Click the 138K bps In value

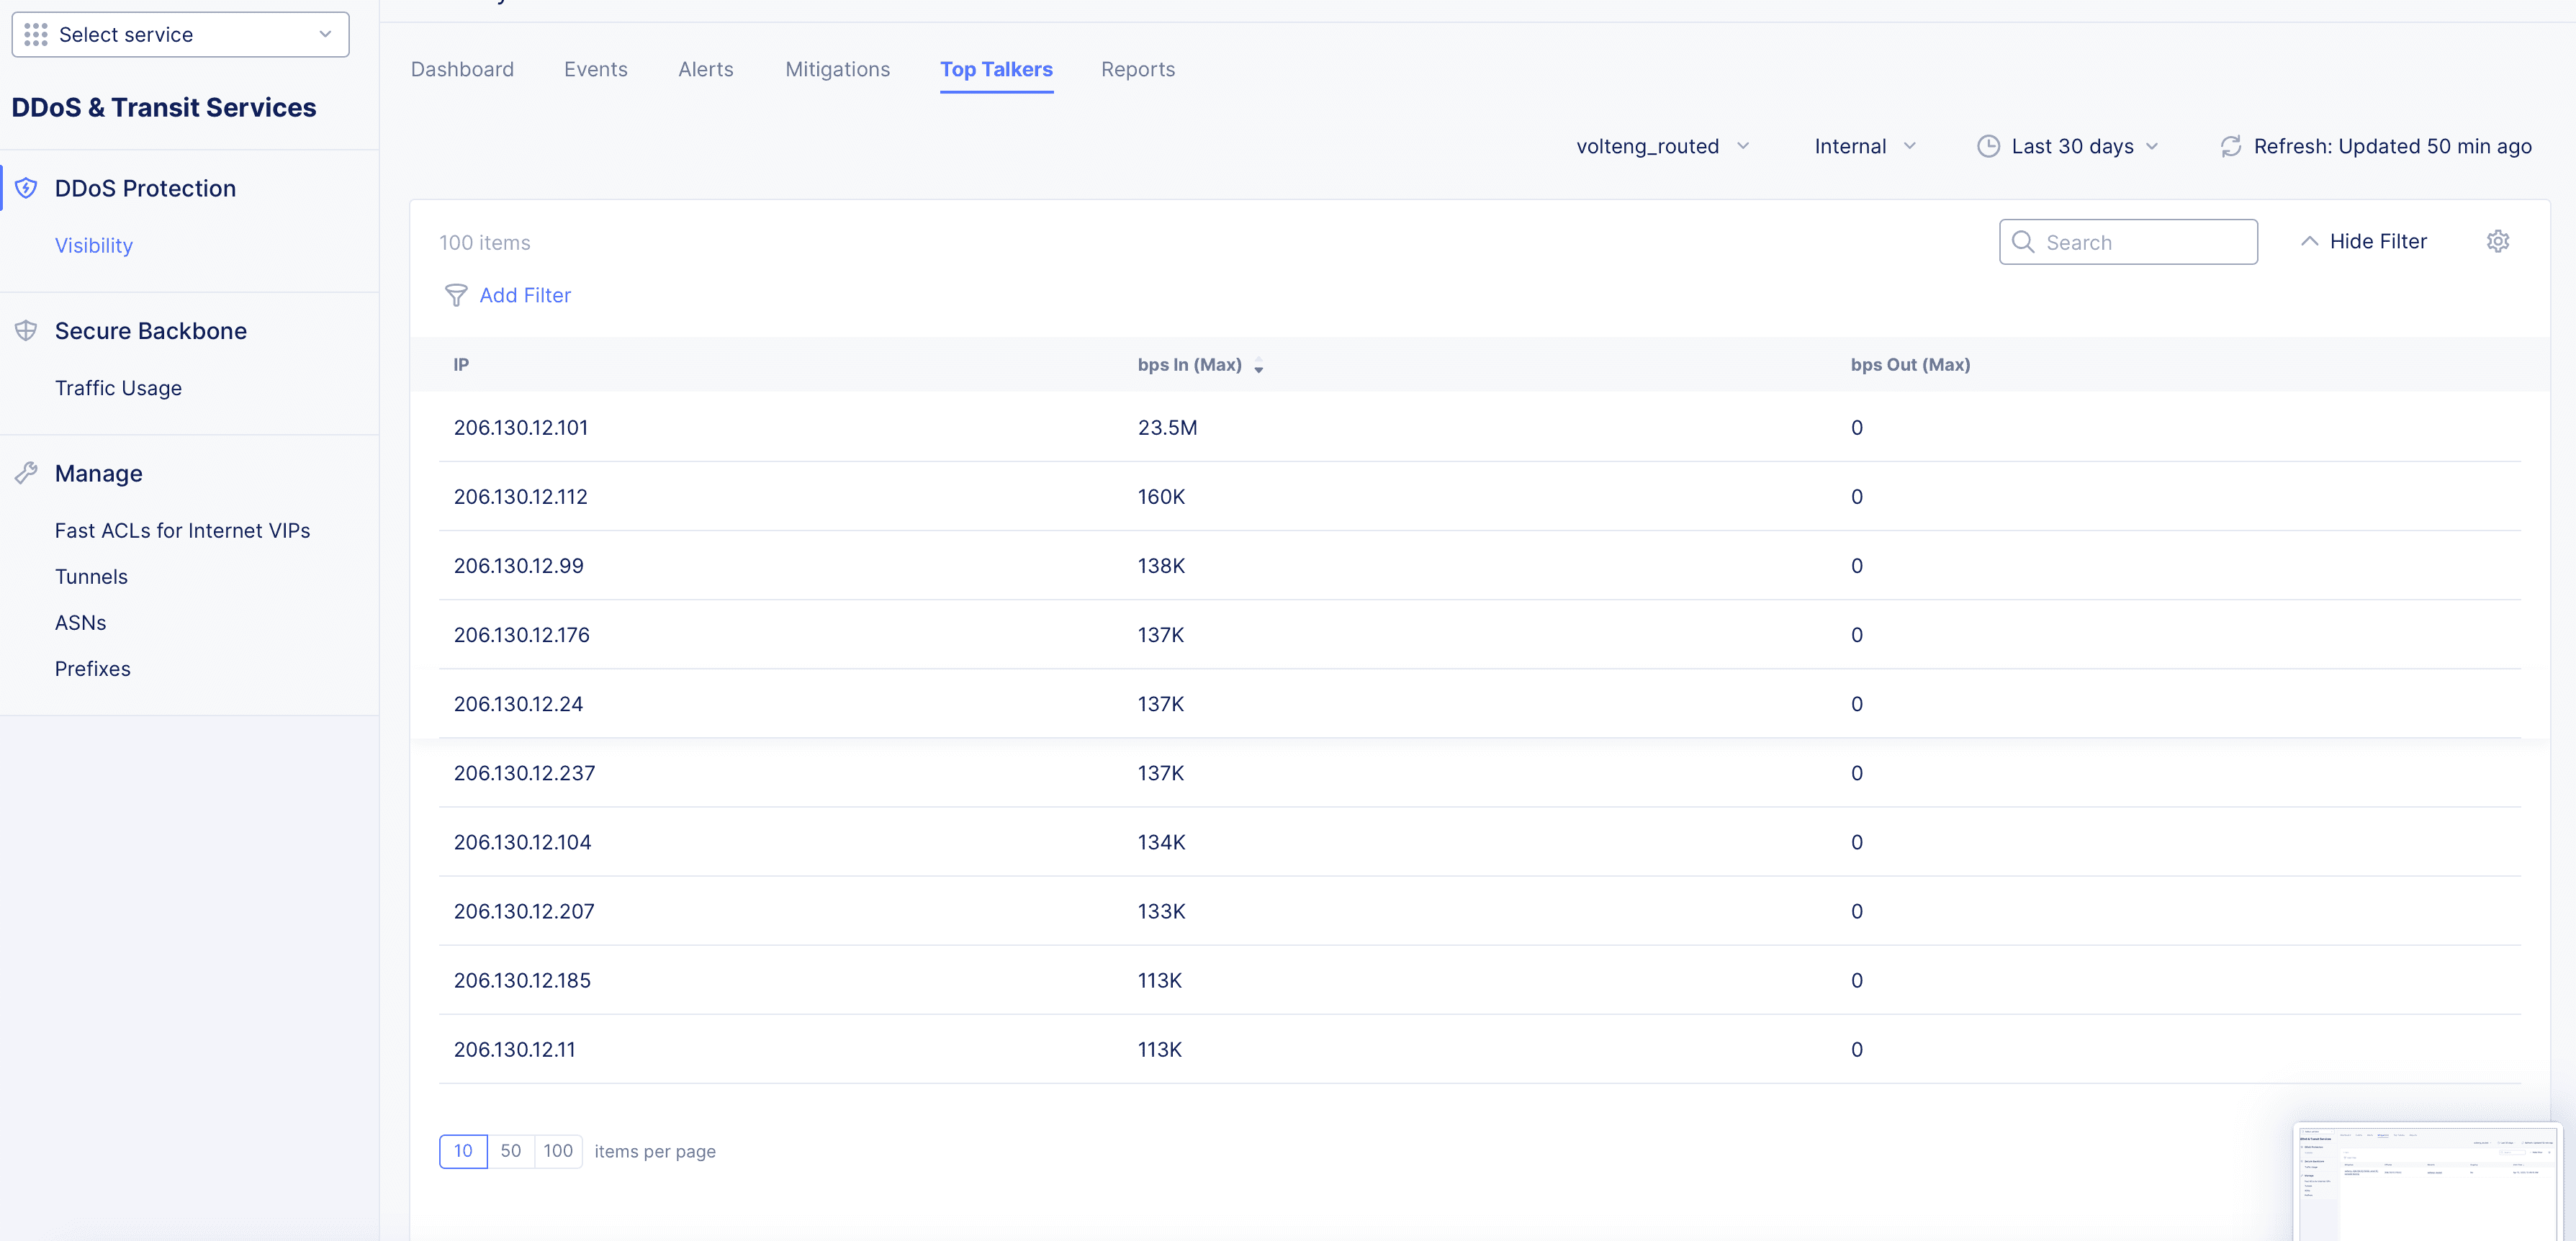point(1161,565)
